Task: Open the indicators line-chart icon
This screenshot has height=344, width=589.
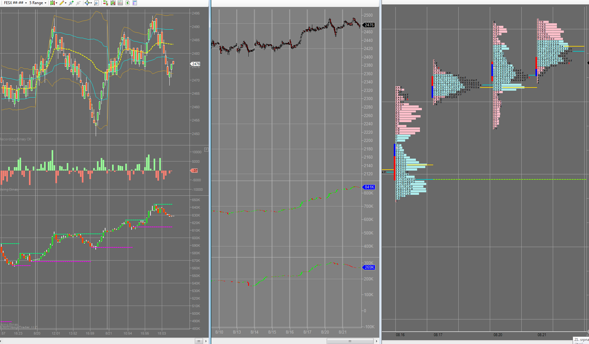Action: [120, 3]
